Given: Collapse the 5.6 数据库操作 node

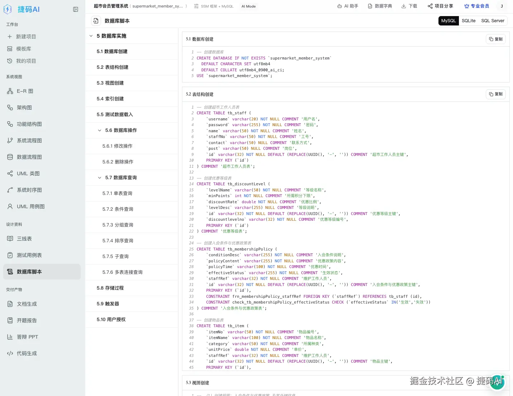Looking at the screenshot, I should [100, 130].
